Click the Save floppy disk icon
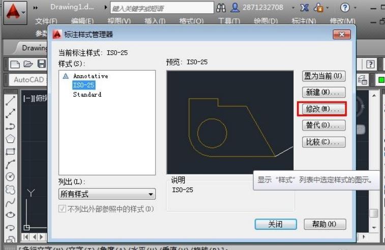This screenshot has width=385, height=250. pos(42,64)
